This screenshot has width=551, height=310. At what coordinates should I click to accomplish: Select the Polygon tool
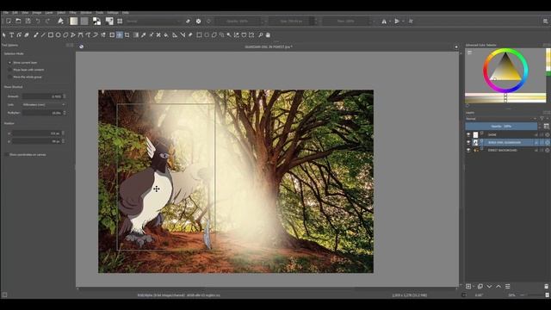(65, 35)
